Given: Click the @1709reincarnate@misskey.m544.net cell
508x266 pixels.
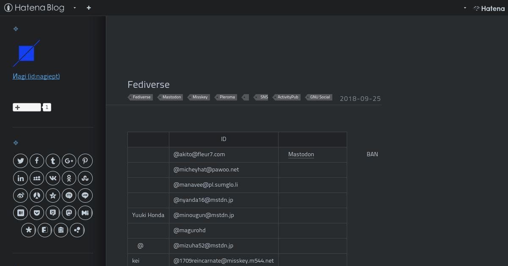Looking at the screenshot, I should point(224,260).
